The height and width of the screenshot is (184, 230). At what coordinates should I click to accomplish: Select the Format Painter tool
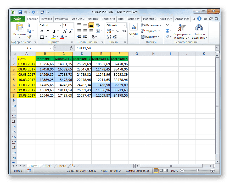29,37
